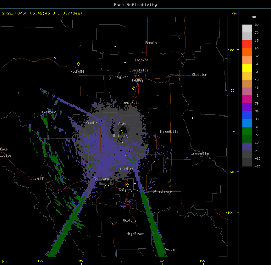
Task: Click the Didsbury town label
Action: [x=121, y=136]
